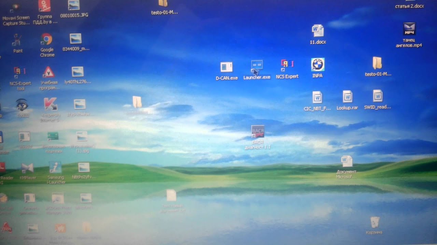Open the Документ Microsof... Word file
This screenshot has width=437, height=245.
[x=347, y=161]
